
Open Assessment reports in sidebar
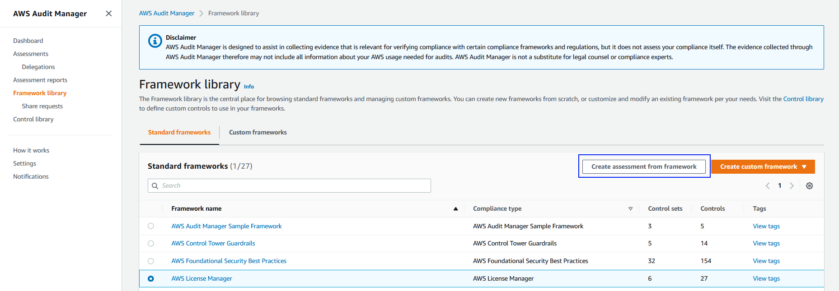pyautogui.click(x=40, y=80)
